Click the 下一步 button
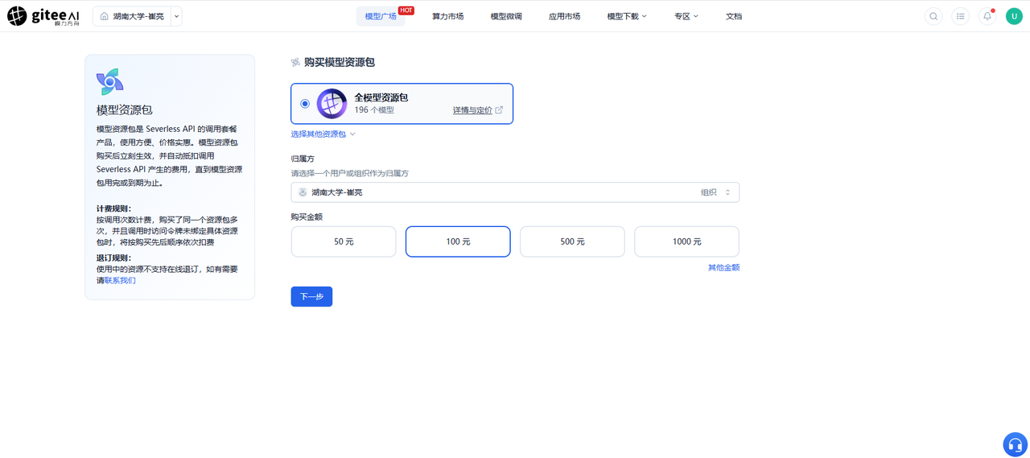Screen dimensions: 1030x458 point(311,296)
